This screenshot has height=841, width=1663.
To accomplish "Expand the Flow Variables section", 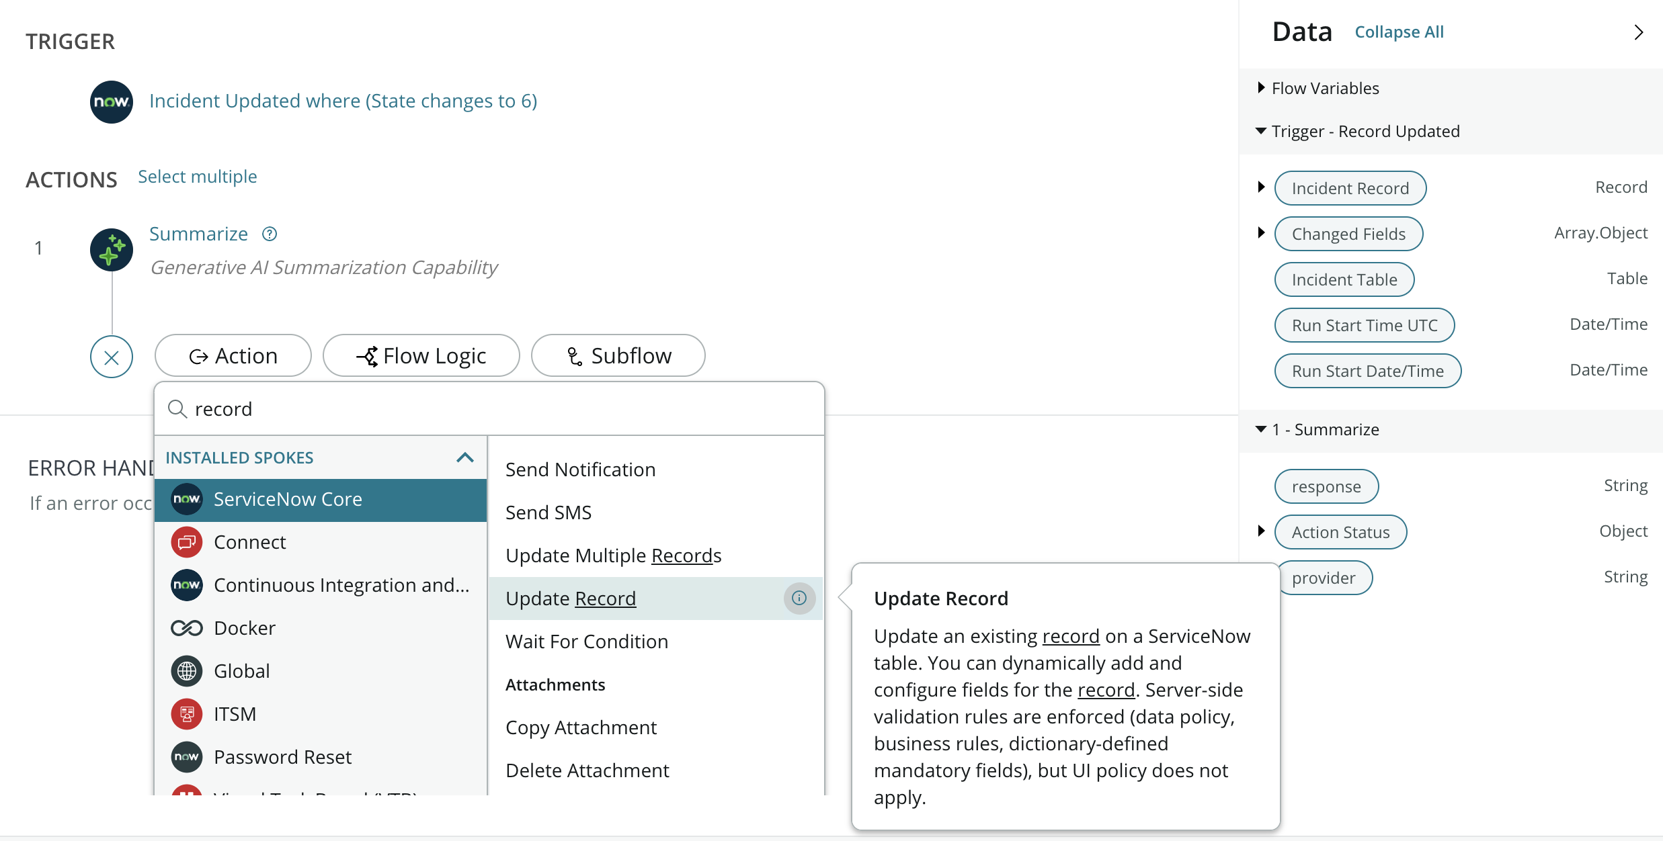I will tap(1261, 88).
